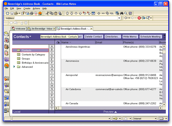Image resolution: width=172 pixels, height=126 pixels.
Task: Jump to letter M in alphabet index
Action: coord(52,86)
